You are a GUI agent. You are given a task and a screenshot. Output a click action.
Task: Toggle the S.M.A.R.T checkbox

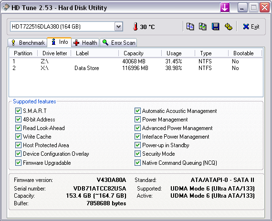click(18, 110)
